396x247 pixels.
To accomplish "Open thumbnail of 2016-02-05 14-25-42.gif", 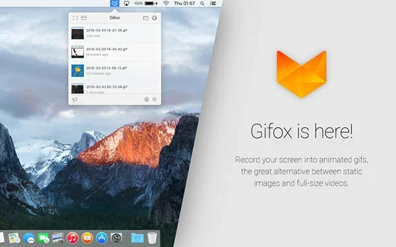I will tap(77, 52).
